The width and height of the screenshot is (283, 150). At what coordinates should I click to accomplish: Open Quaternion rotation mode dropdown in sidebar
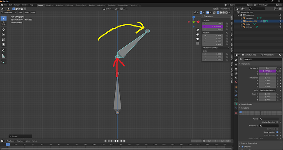point(216,48)
